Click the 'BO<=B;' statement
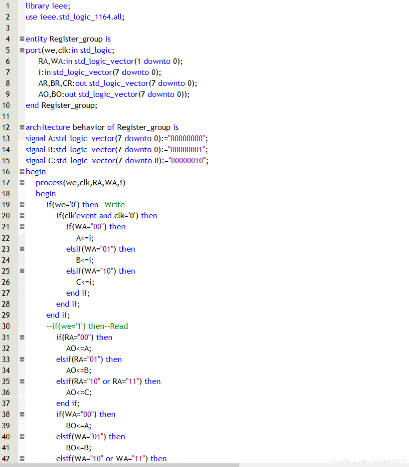Image resolution: width=409 pixels, height=467 pixels. click(79, 448)
